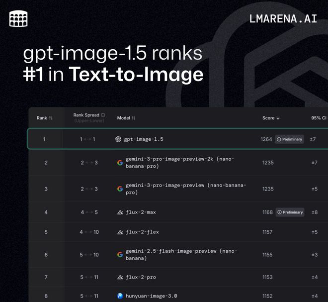Open the gpt-image-1.5 model name
328x302 pixels.
(x=143, y=139)
